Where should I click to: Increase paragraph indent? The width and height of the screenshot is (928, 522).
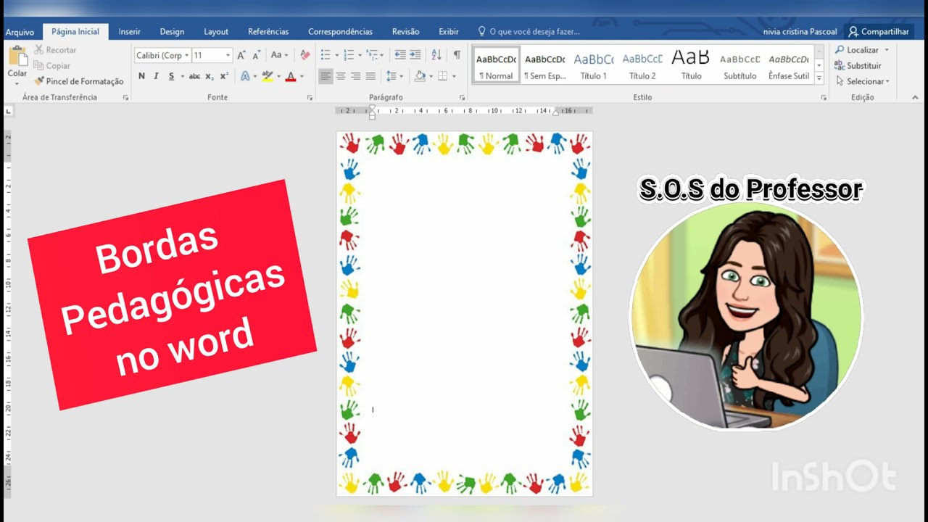pos(415,55)
